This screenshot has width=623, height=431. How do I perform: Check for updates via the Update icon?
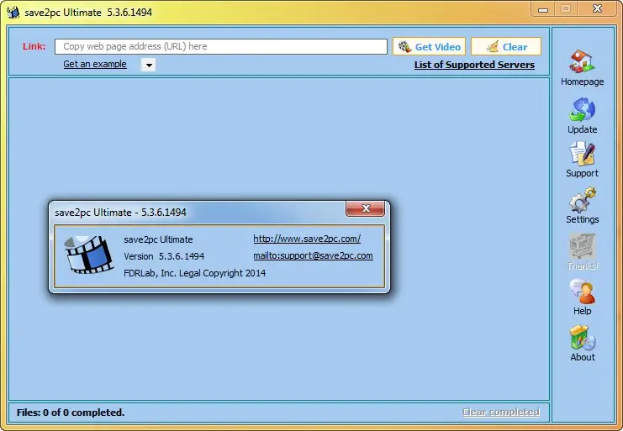[x=582, y=109]
